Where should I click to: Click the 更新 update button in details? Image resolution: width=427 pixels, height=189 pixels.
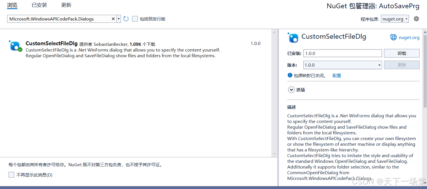pyautogui.click(x=402, y=65)
